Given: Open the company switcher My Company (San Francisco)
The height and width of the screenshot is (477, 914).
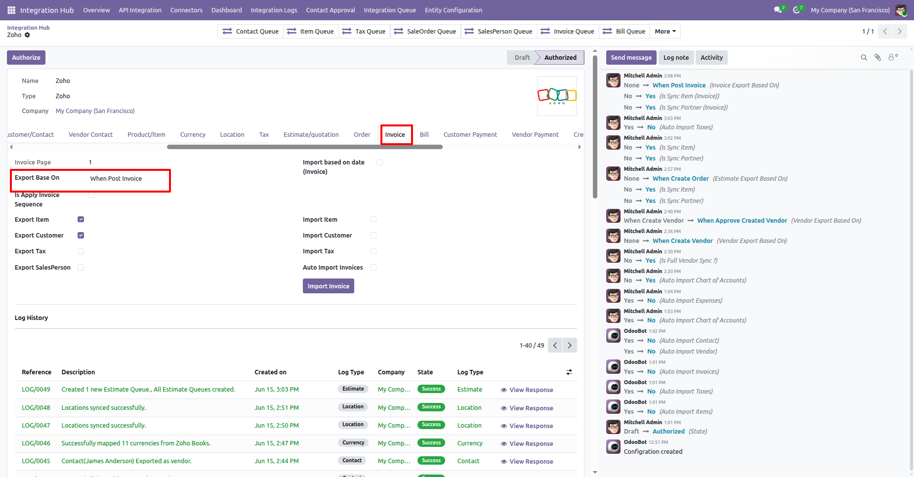Looking at the screenshot, I should point(850,10).
